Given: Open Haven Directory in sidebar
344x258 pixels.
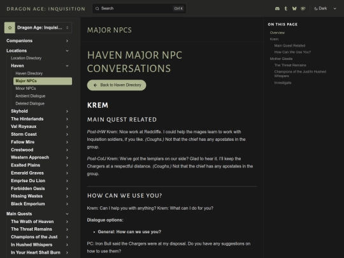Looking at the screenshot, I should coord(29,73).
